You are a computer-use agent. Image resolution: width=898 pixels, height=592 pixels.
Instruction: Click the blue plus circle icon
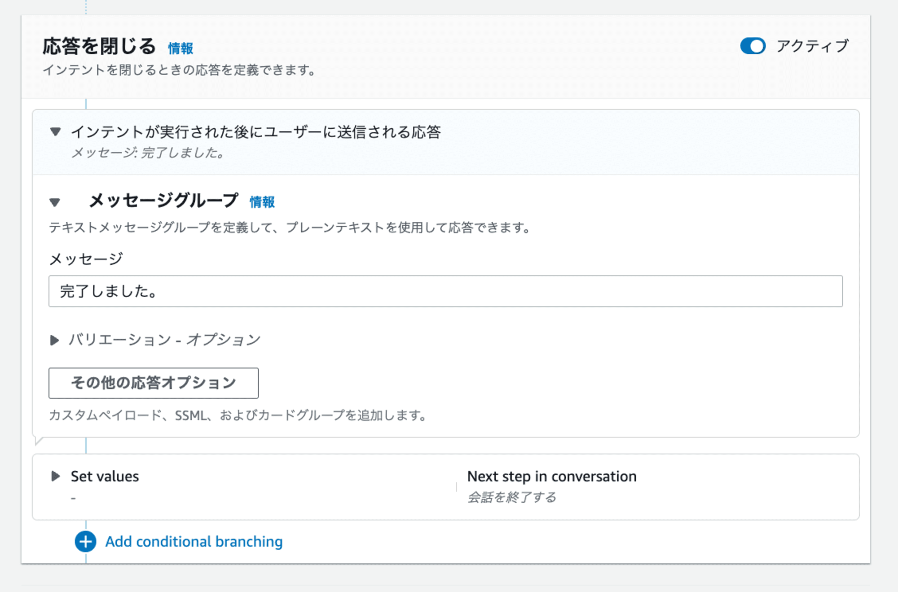[85, 541]
